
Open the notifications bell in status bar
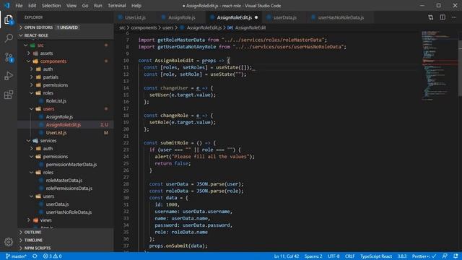click(x=456, y=256)
